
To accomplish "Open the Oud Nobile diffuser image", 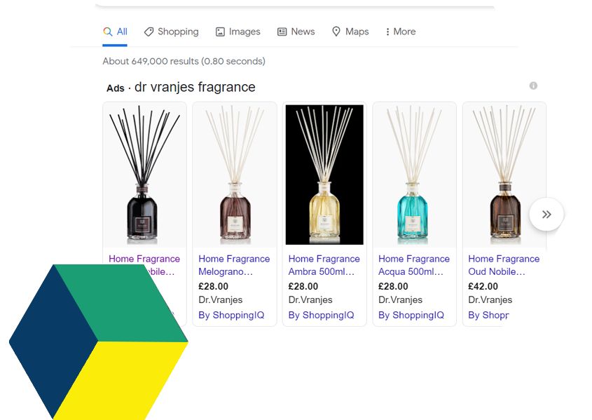I will point(504,175).
